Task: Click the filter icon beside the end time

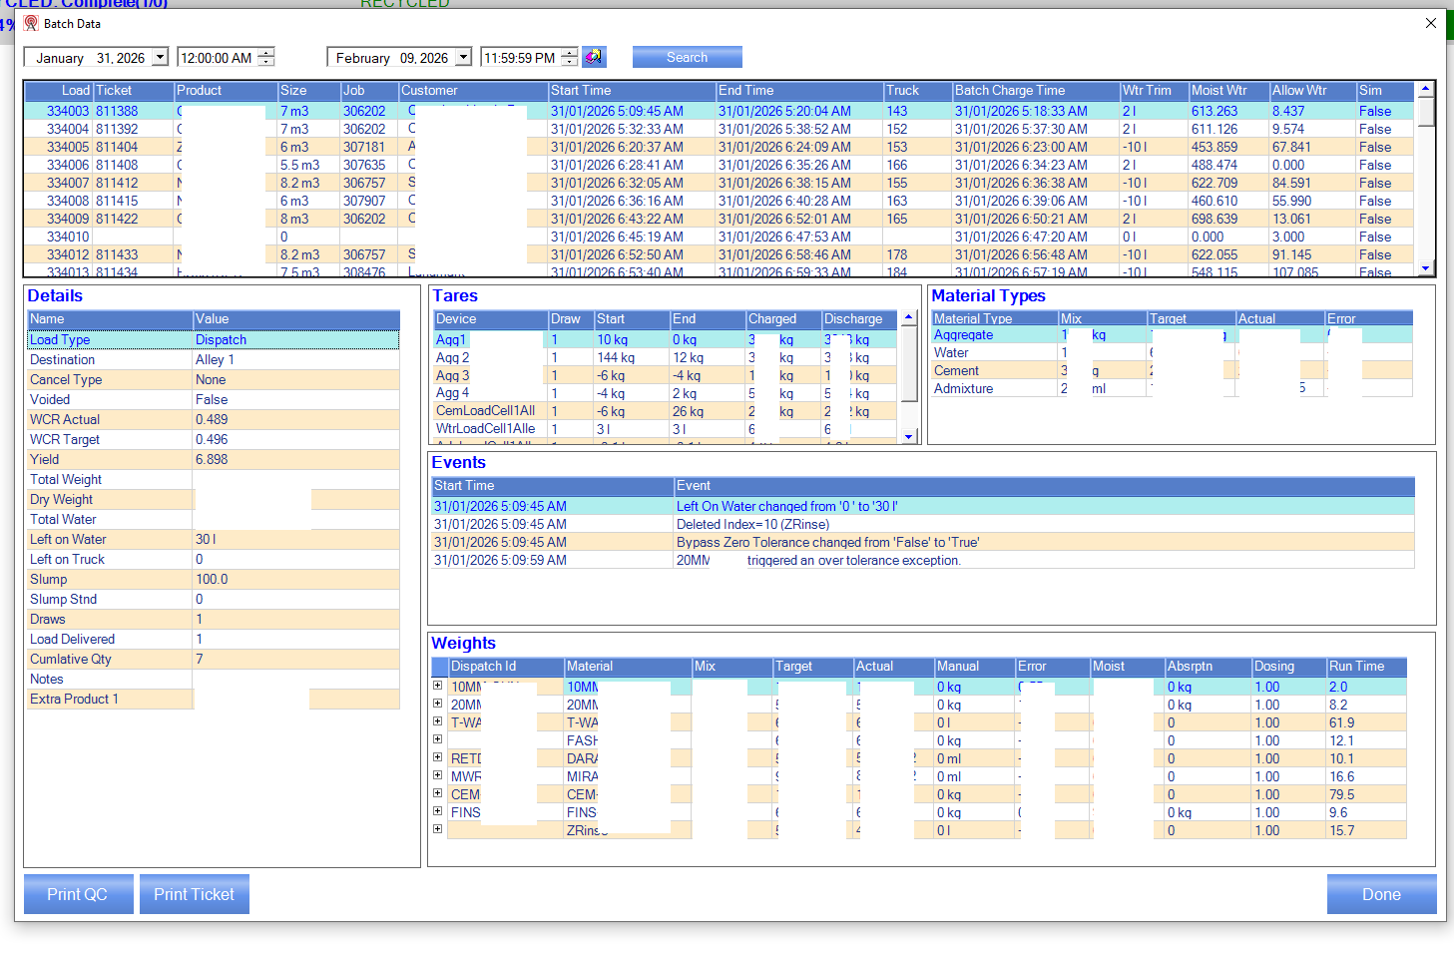Action: coord(594,57)
